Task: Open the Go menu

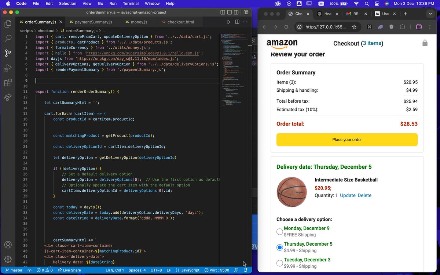Action: [x=100, y=4]
